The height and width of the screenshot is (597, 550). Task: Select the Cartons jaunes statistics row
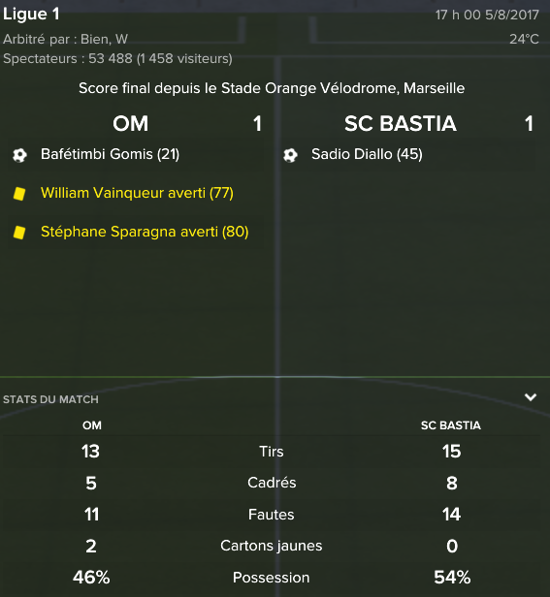(272, 546)
